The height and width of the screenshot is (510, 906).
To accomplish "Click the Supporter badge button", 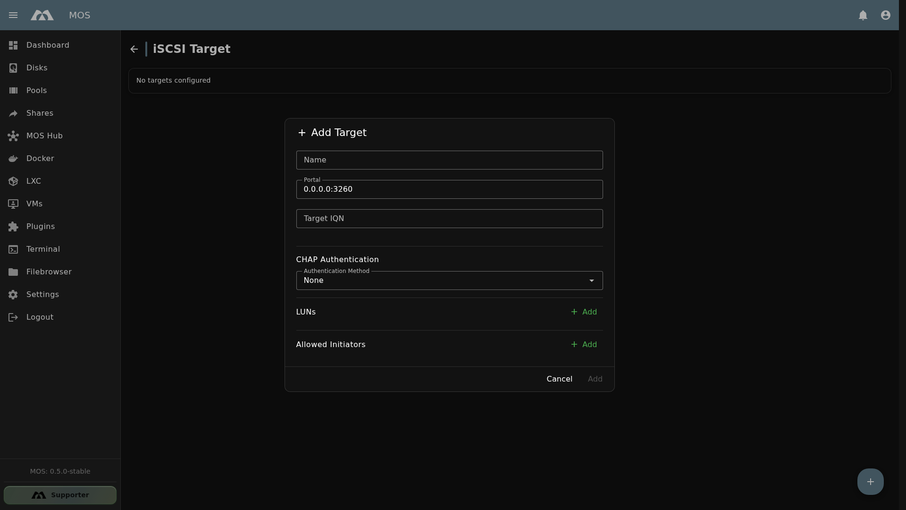I will tap(60, 495).
